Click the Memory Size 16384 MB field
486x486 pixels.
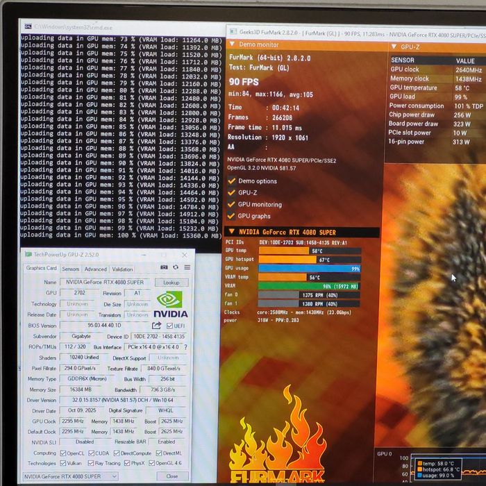pos(81,389)
